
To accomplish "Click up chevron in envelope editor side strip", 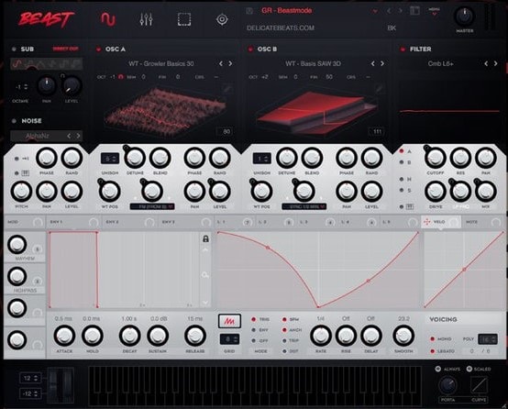I will click(x=205, y=250).
